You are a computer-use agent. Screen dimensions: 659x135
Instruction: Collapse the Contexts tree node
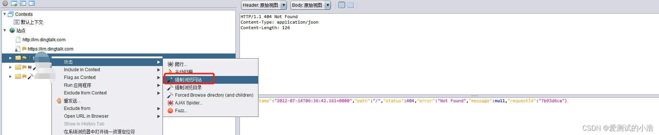5,14
